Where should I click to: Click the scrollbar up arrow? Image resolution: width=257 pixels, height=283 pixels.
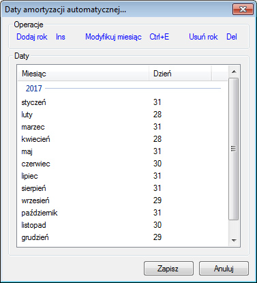tap(234, 72)
